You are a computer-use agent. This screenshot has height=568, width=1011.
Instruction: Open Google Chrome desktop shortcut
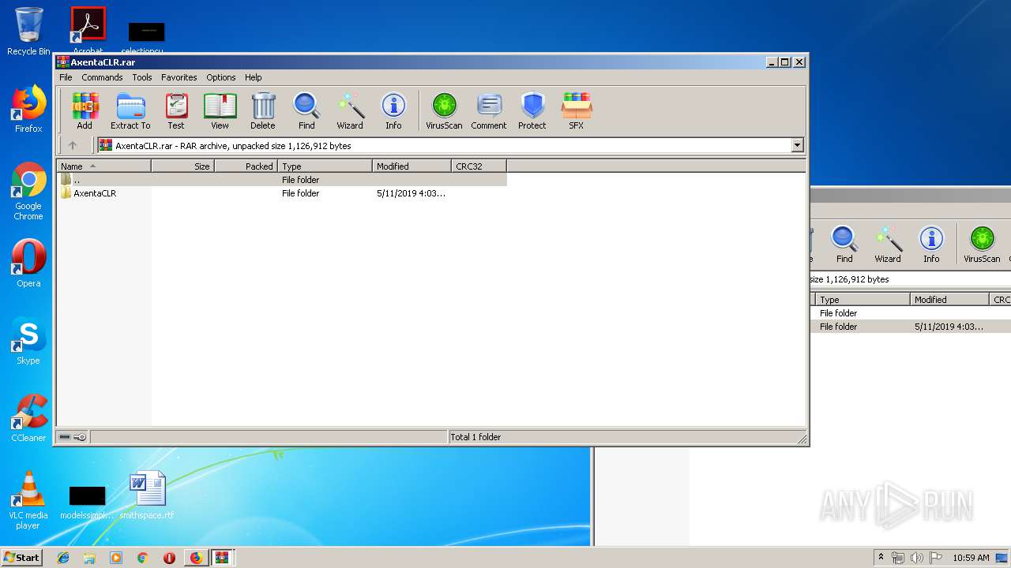pos(28,192)
